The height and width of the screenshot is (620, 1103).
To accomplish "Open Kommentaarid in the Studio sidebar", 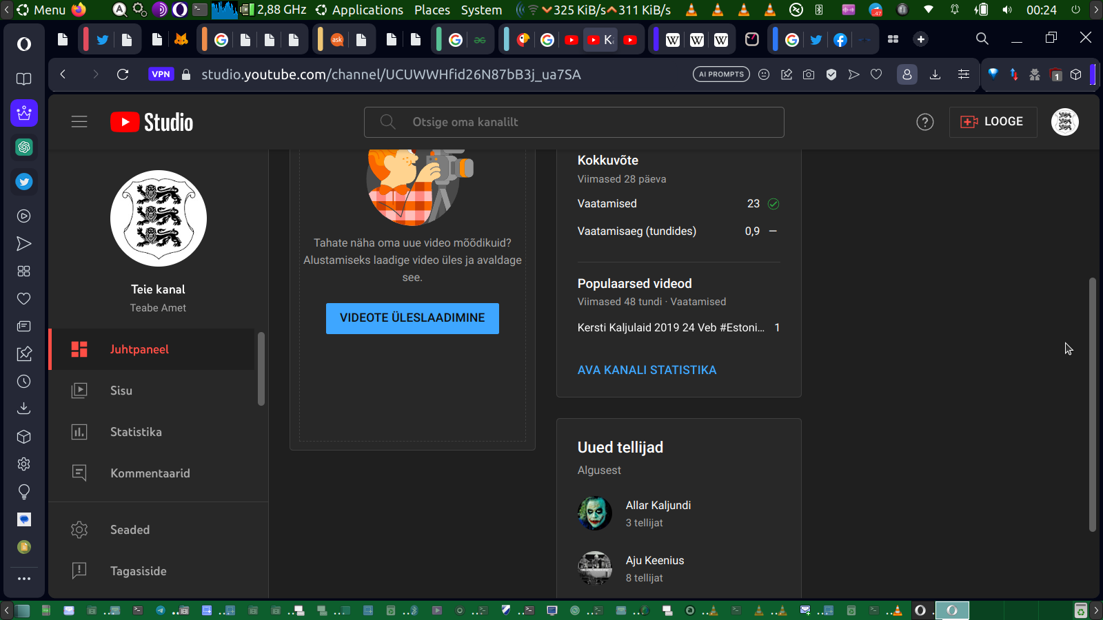I will (152, 473).
